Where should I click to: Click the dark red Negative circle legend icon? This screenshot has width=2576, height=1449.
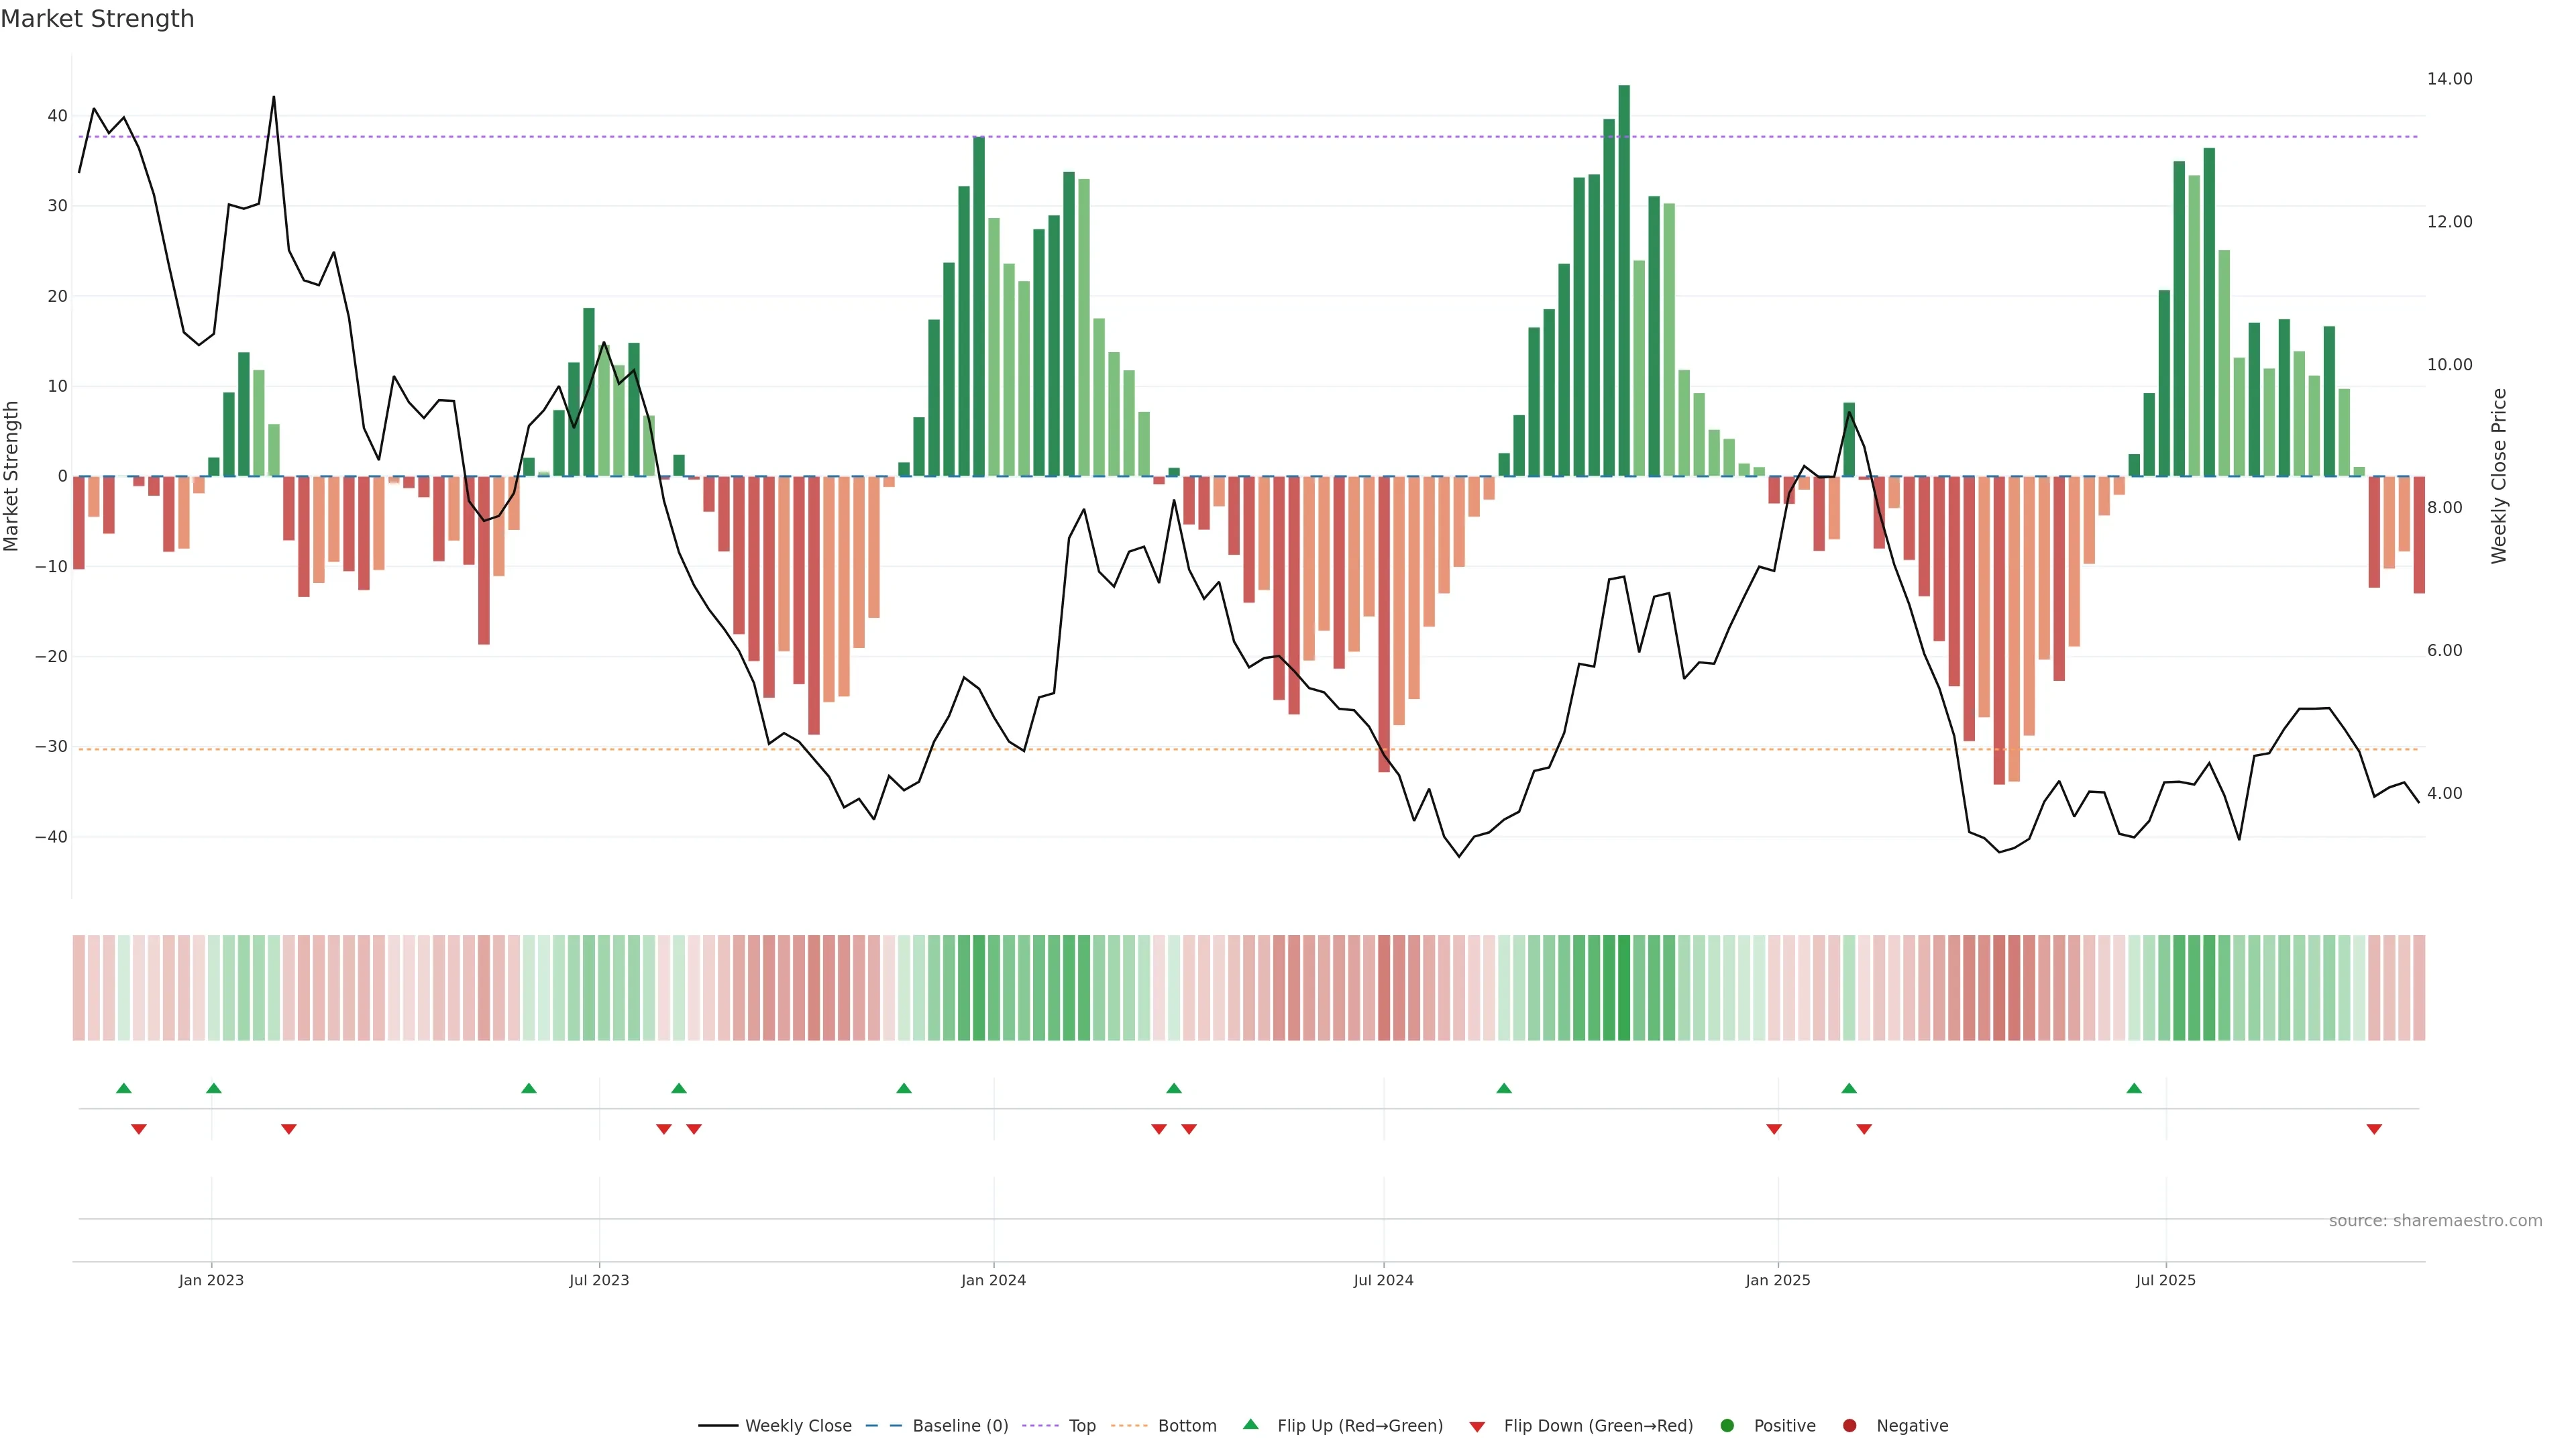(1849, 1425)
